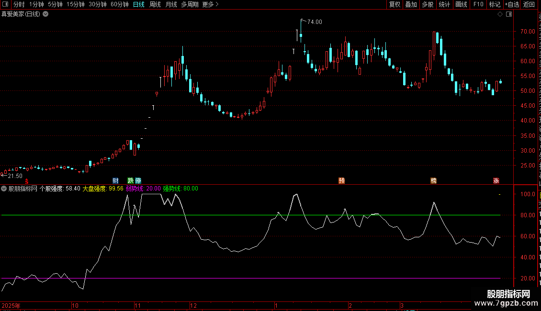
Task: Click month 11 on the time axis
Action: coord(138,305)
